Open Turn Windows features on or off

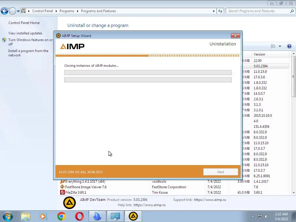click(x=31, y=42)
